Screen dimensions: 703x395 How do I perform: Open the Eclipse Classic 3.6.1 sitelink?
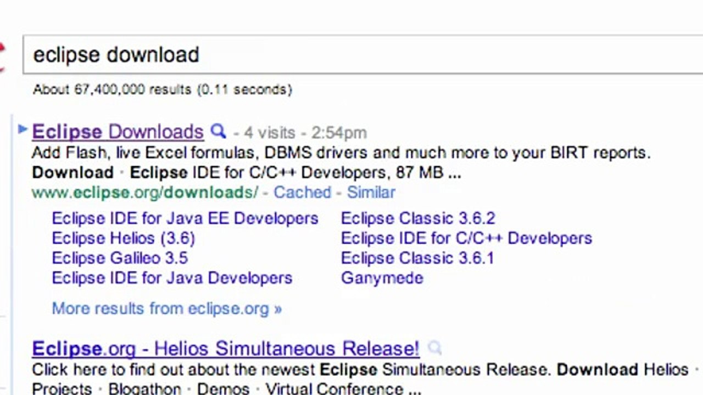(x=417, y=258)
